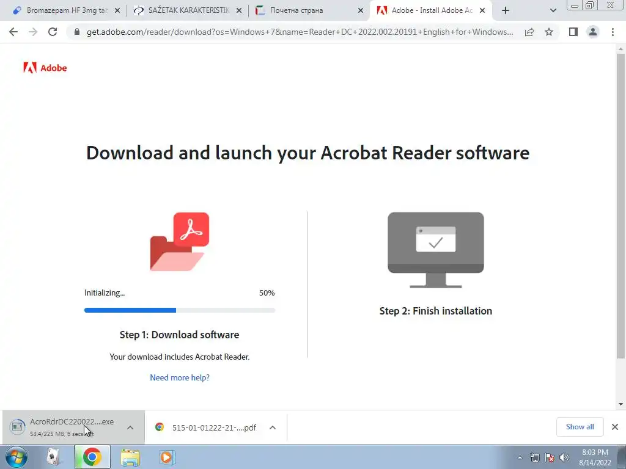
Task: Open the tab search dropdown
Action: pyautogui.click(x=553, y=11)
